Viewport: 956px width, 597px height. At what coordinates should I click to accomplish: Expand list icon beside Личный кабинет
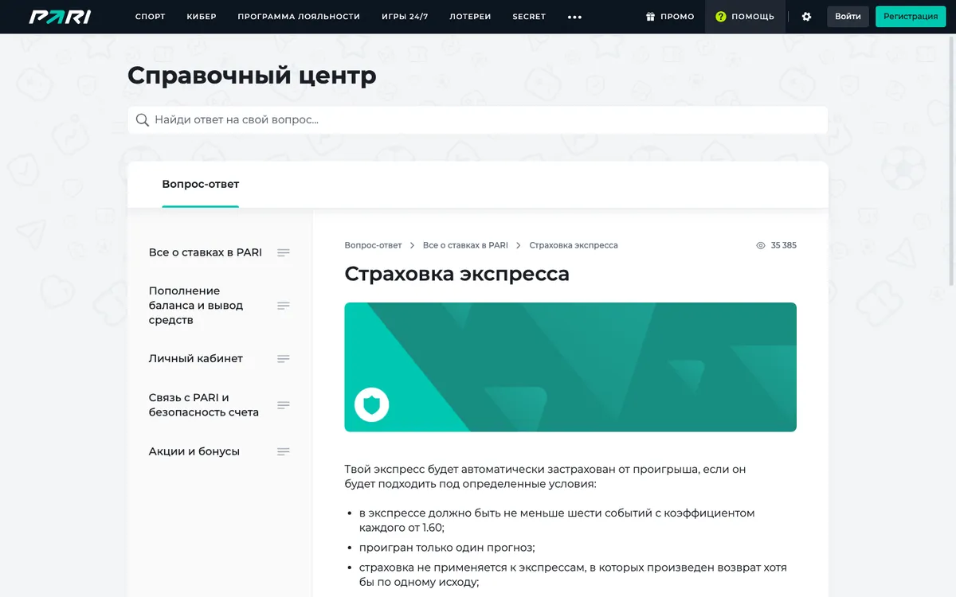pyautogui.click(x=284, y=359)
